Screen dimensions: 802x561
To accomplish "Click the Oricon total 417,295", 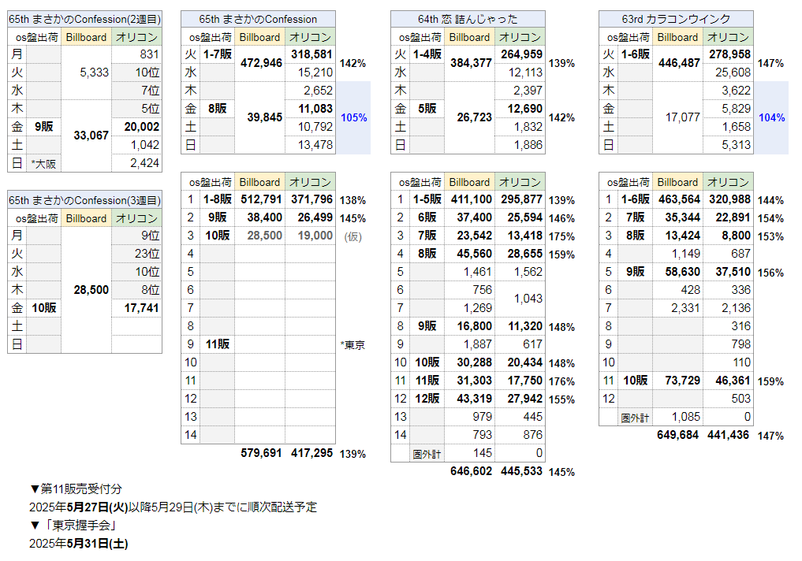I will [312, 453].
